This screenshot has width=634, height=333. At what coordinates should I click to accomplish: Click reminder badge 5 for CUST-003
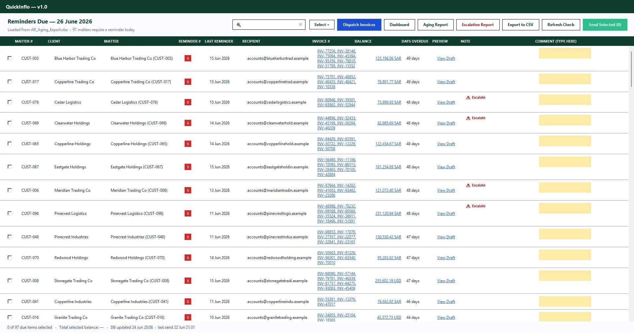[188, 58]
